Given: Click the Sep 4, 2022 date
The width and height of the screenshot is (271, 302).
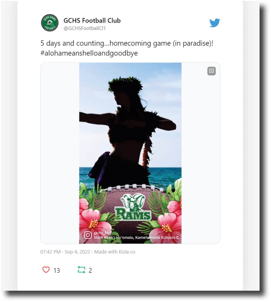Looking at the screenshot, I should [77, 252].
